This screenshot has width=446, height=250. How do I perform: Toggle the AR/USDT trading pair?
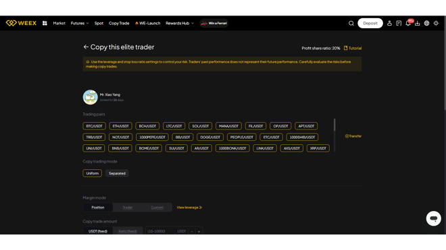tap(201, 148)
